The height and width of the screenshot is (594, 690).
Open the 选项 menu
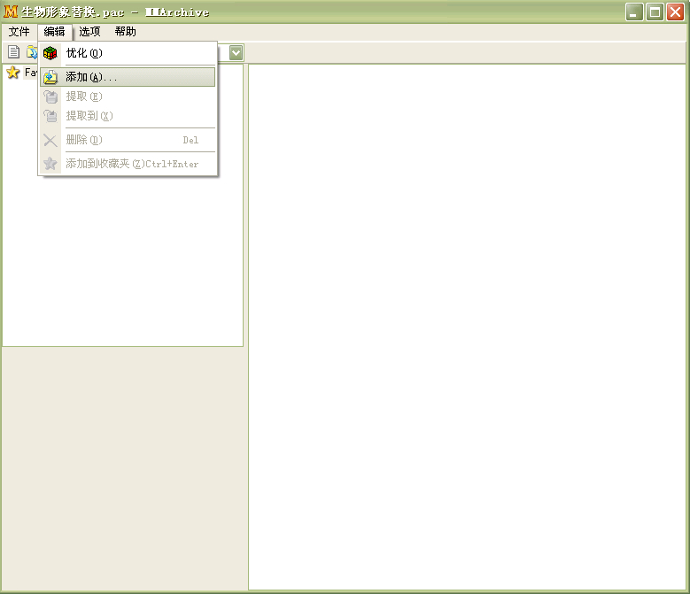click(89, 32)
